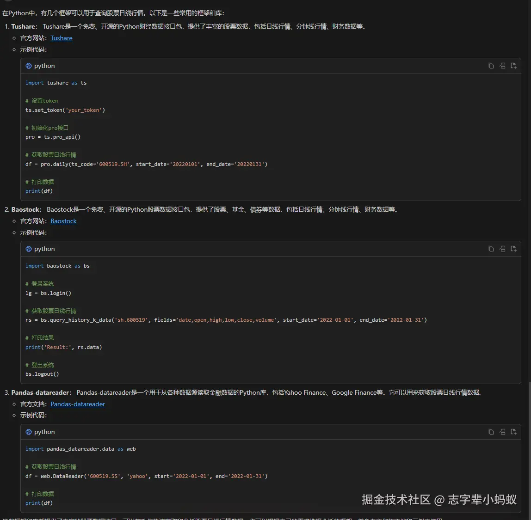Screen dimensions: 531x520
Task: Click line 'import baostock as bs'
Action: tap(57, 266)
